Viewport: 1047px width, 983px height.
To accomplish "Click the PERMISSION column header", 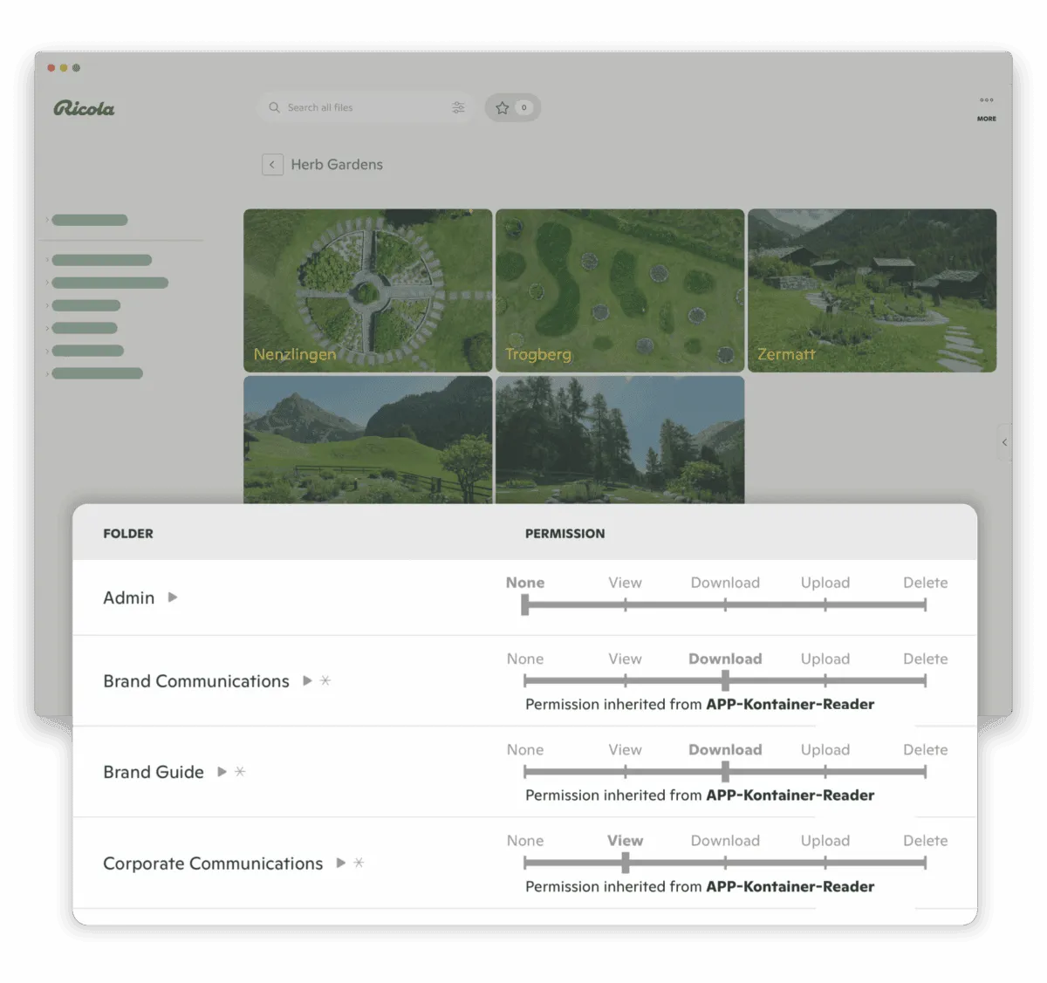I will point(565,533).
